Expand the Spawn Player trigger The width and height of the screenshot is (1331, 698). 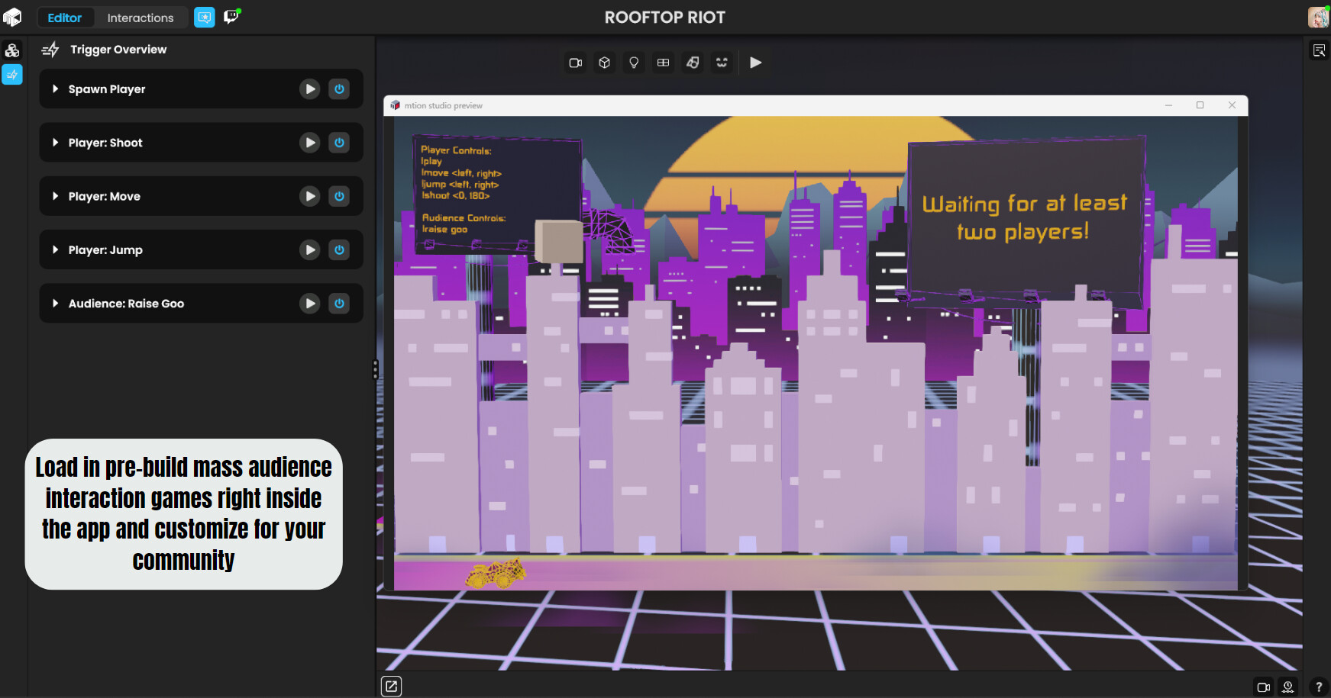pyautogui.click(x=55, y=89)
